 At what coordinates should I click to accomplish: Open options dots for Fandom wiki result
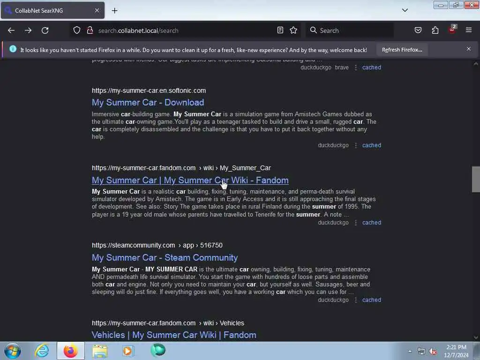(x=355, y=223)
